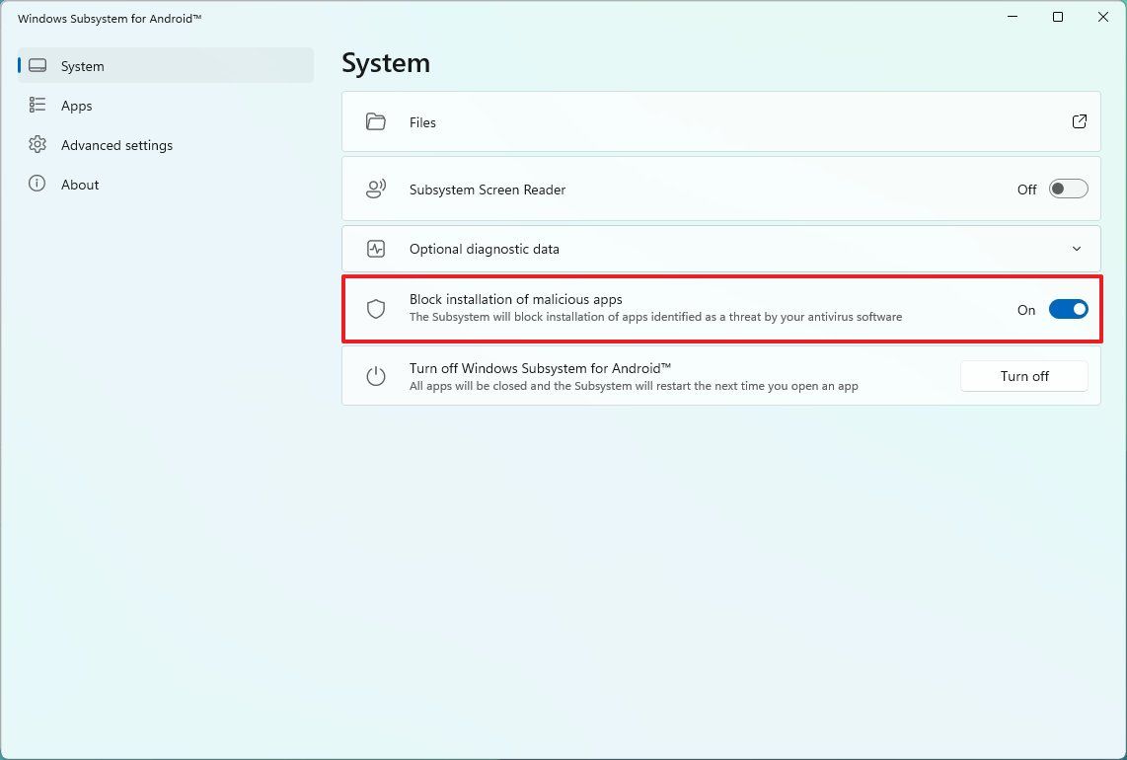
Task: Open Advanced settings via its gear icon
Action: pos(38,145)
